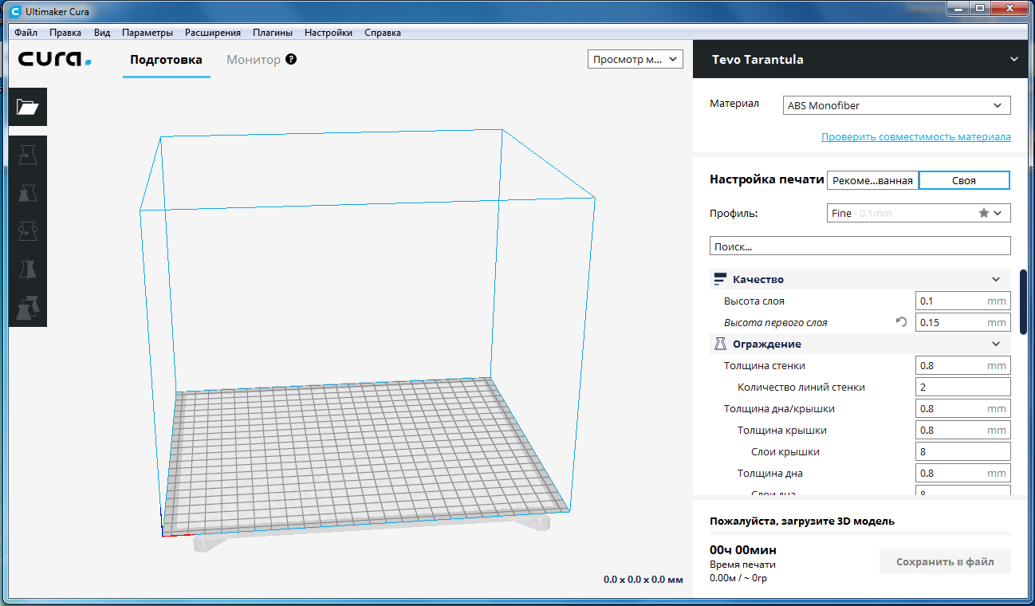Screen dimensions: 1035x606
Task: Click the Cura logo
Action: [55, 59]
